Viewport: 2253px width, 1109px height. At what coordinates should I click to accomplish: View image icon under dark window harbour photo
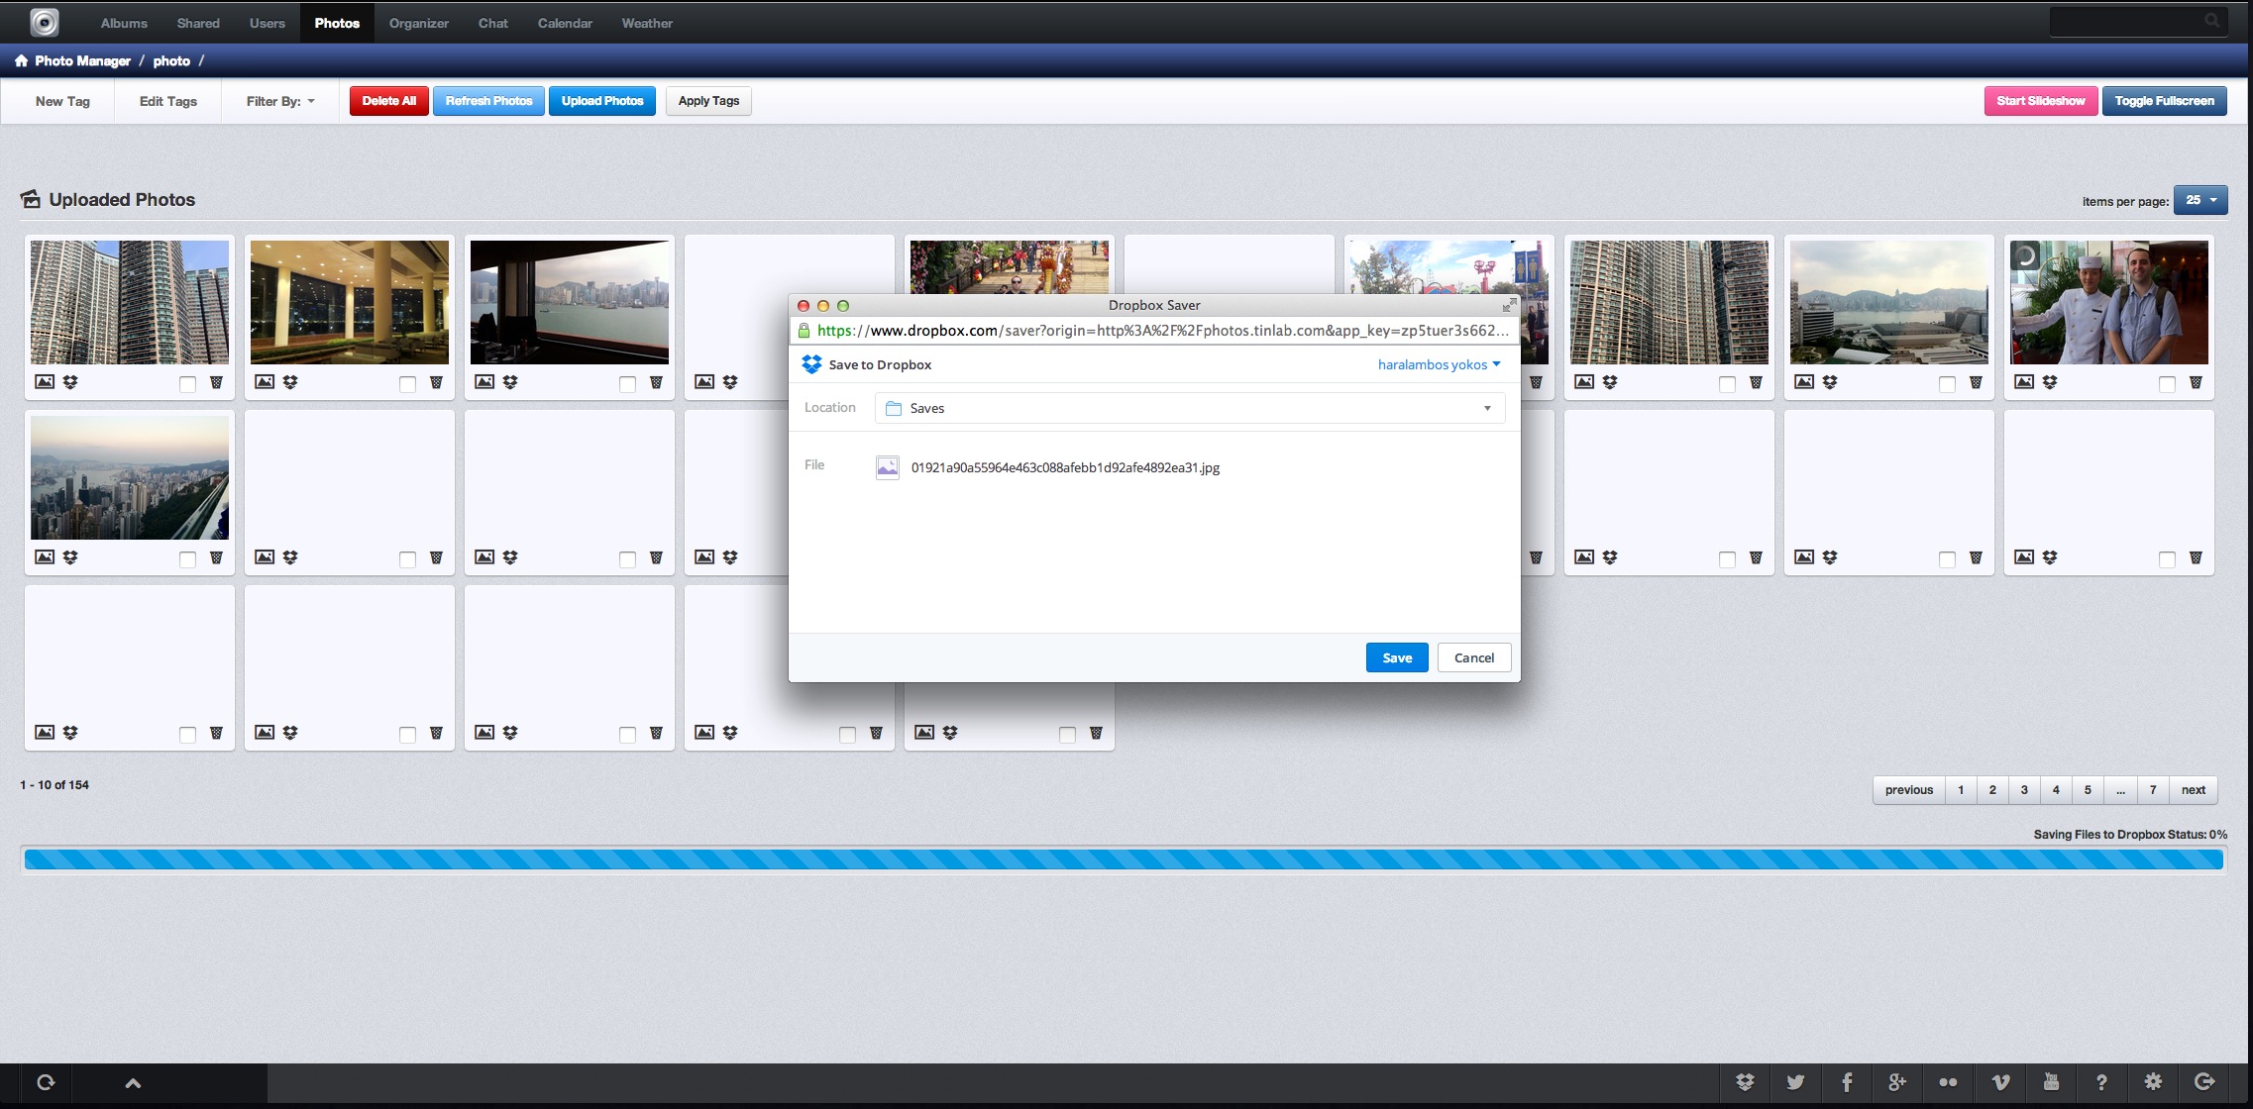(484, 382)
